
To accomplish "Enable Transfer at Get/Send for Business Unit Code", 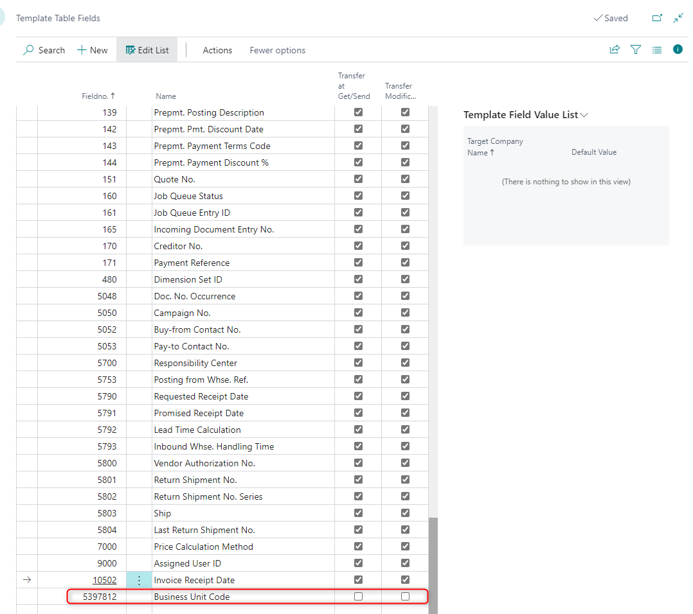I will tap(358, 596).
